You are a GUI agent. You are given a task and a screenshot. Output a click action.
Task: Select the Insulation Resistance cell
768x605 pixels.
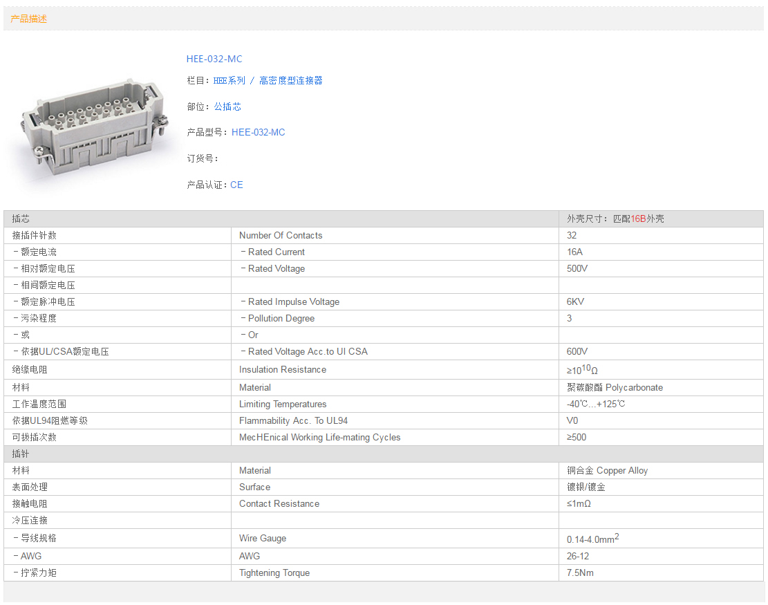click(283, 369)
